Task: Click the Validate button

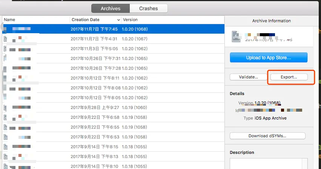Action: click(x=248, y=77)
